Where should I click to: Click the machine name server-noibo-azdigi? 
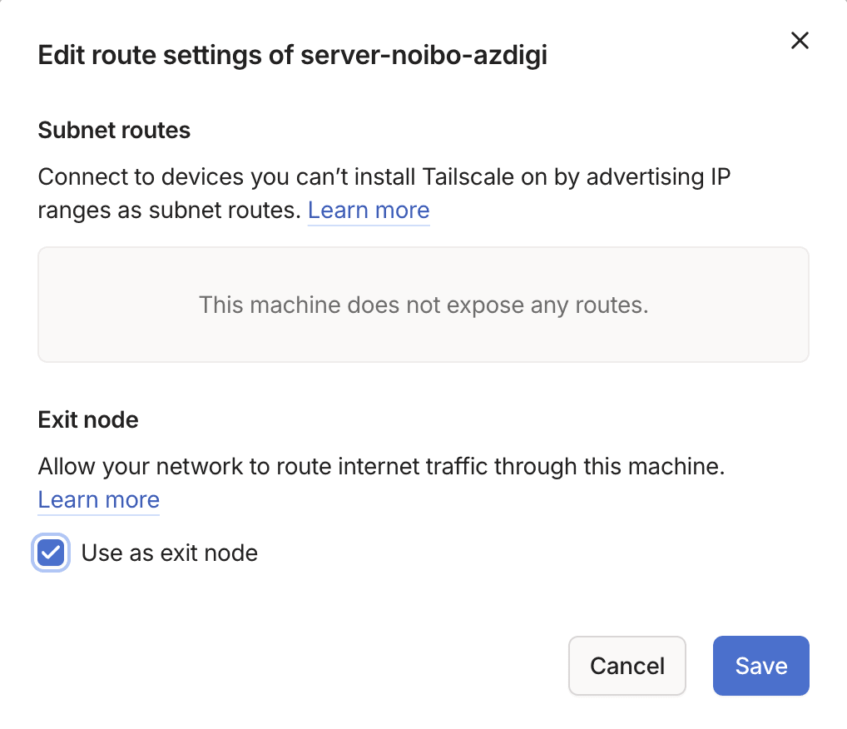click(423, 56)
